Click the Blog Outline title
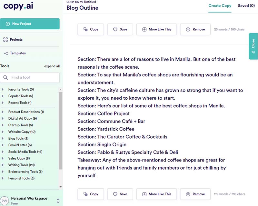The height and width of the screenshot is (206, 258). (82, 8)
